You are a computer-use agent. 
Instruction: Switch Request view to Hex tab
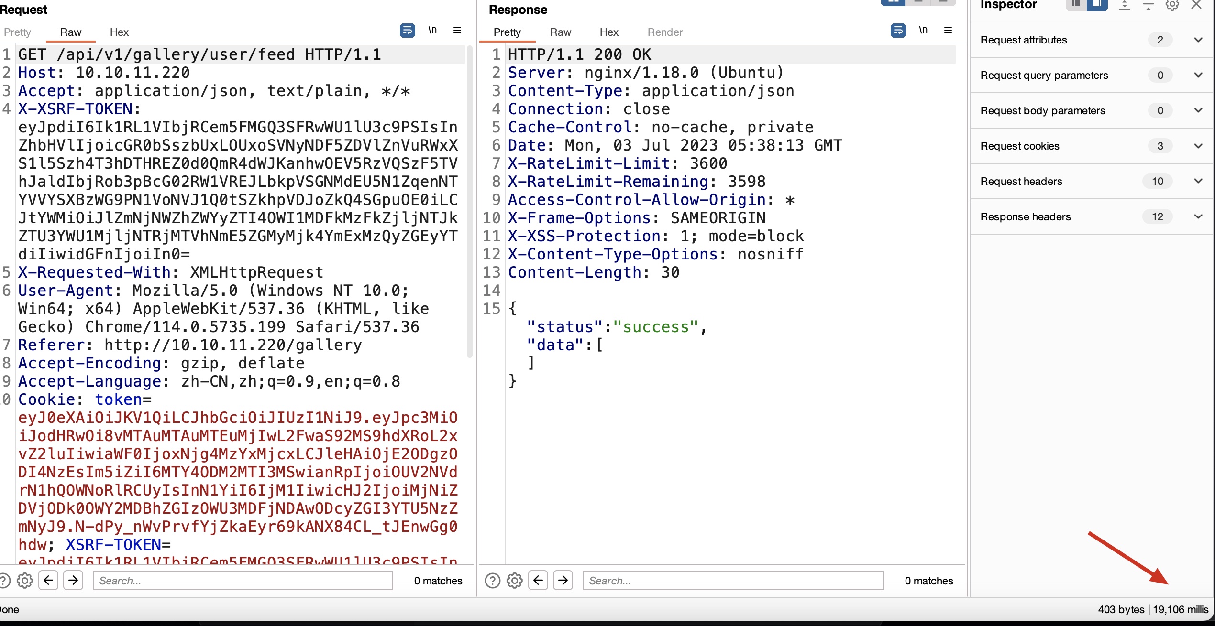pyautogui.click(x=119, y=32)
